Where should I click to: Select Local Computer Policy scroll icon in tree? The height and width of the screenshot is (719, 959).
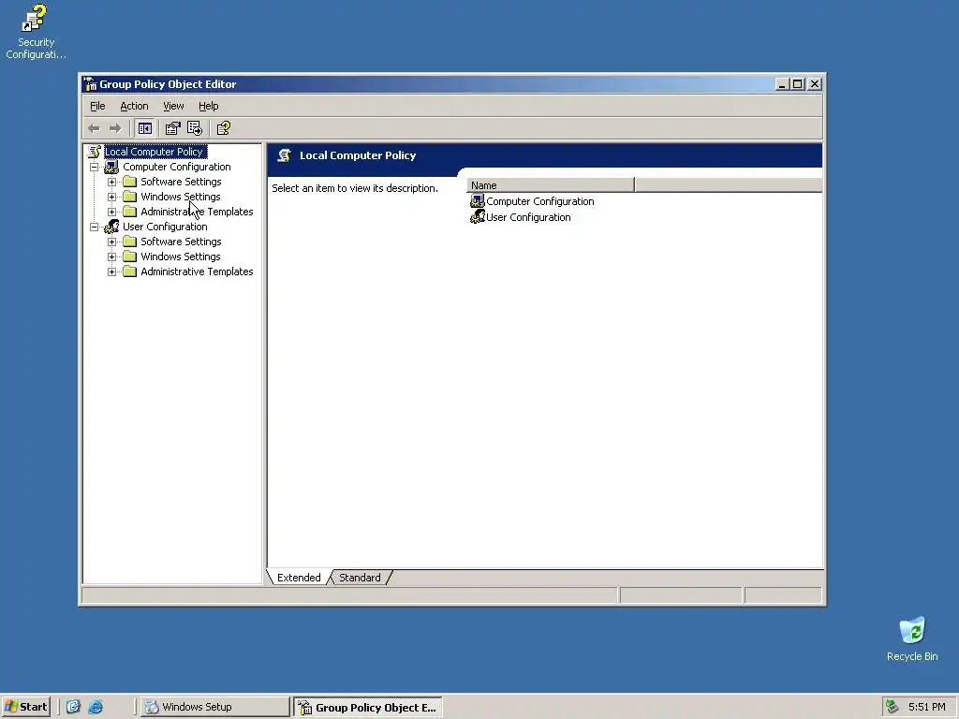coord(95,152)
